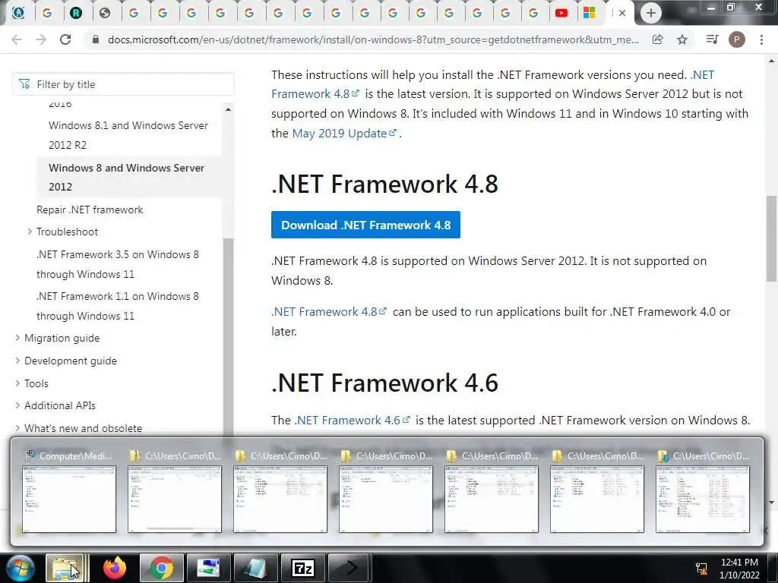Open Firefox from the taskbar
778x583 pixels.
pyautogui.click(x=115, y=568)
